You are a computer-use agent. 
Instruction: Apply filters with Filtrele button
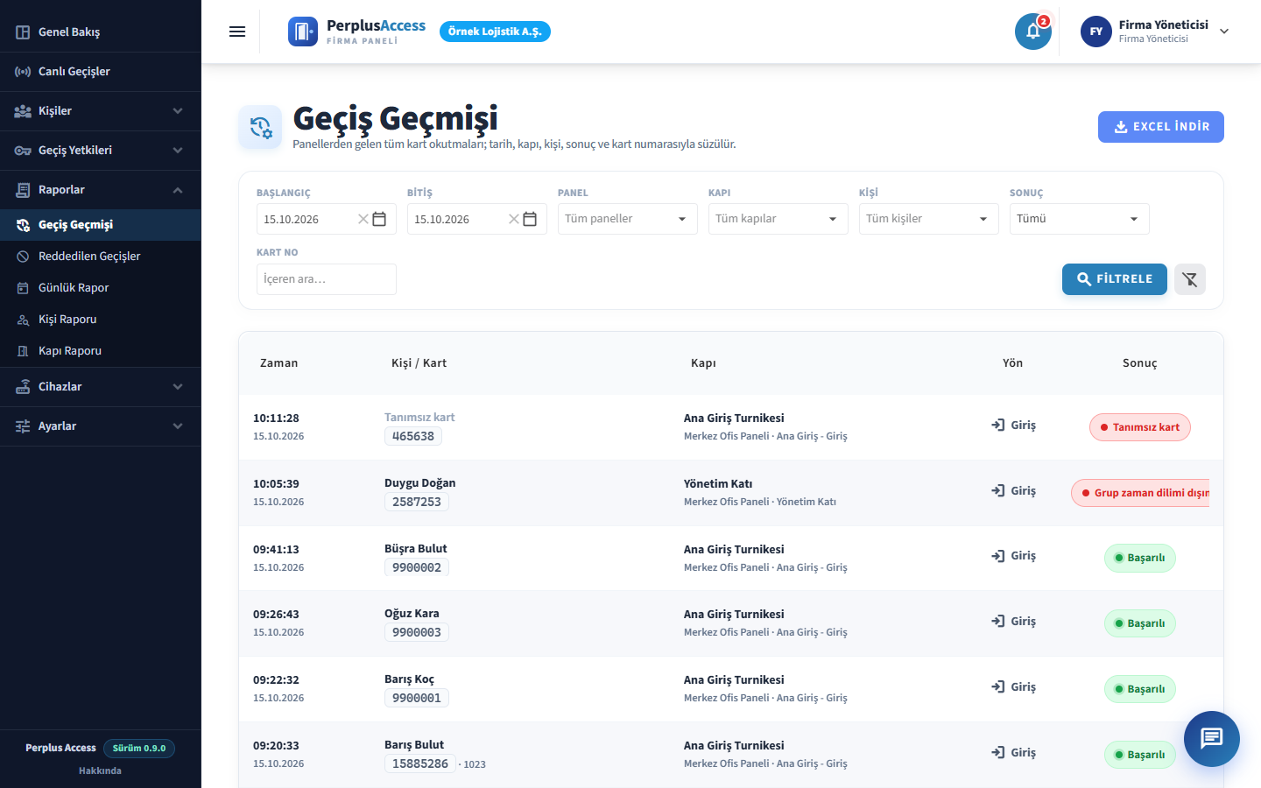1115,279
